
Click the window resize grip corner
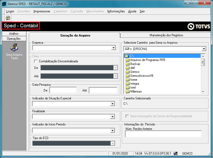tap(209, 154)
